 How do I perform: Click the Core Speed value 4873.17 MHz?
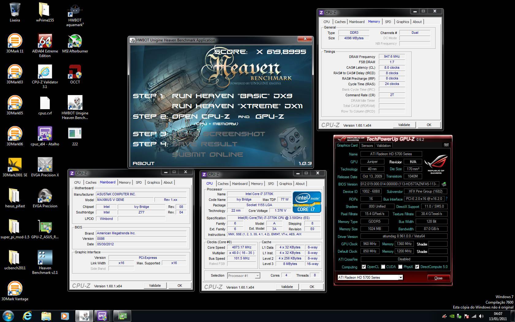coord(242,247)
